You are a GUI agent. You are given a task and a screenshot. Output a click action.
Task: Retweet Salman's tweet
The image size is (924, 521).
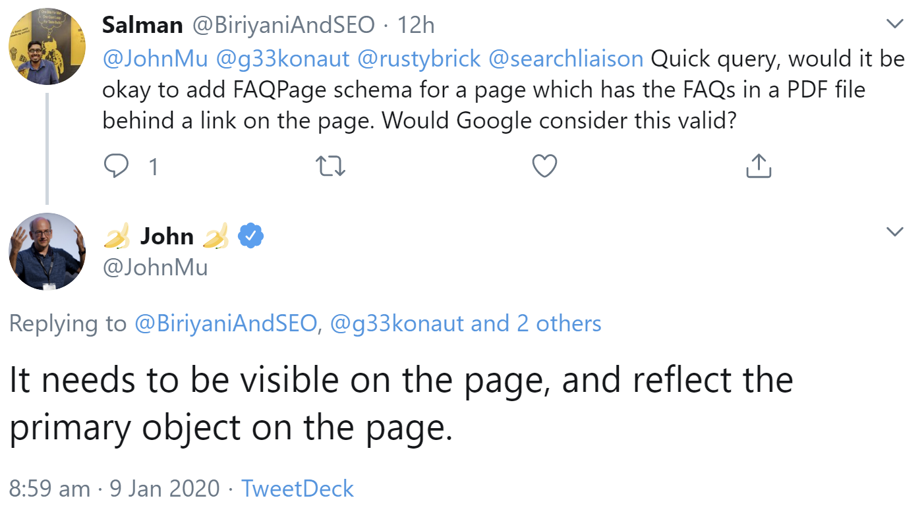click(331, 166)
